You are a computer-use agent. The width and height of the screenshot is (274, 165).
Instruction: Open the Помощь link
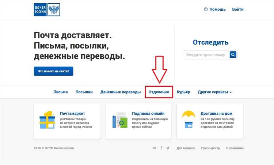(217, 9)
